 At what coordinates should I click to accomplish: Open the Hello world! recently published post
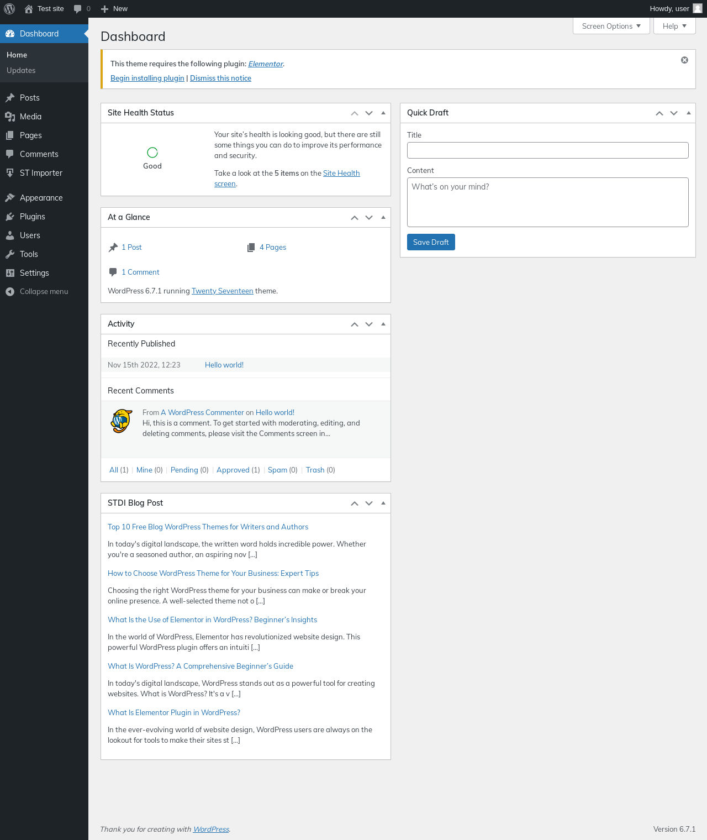(x=224, y=365)
